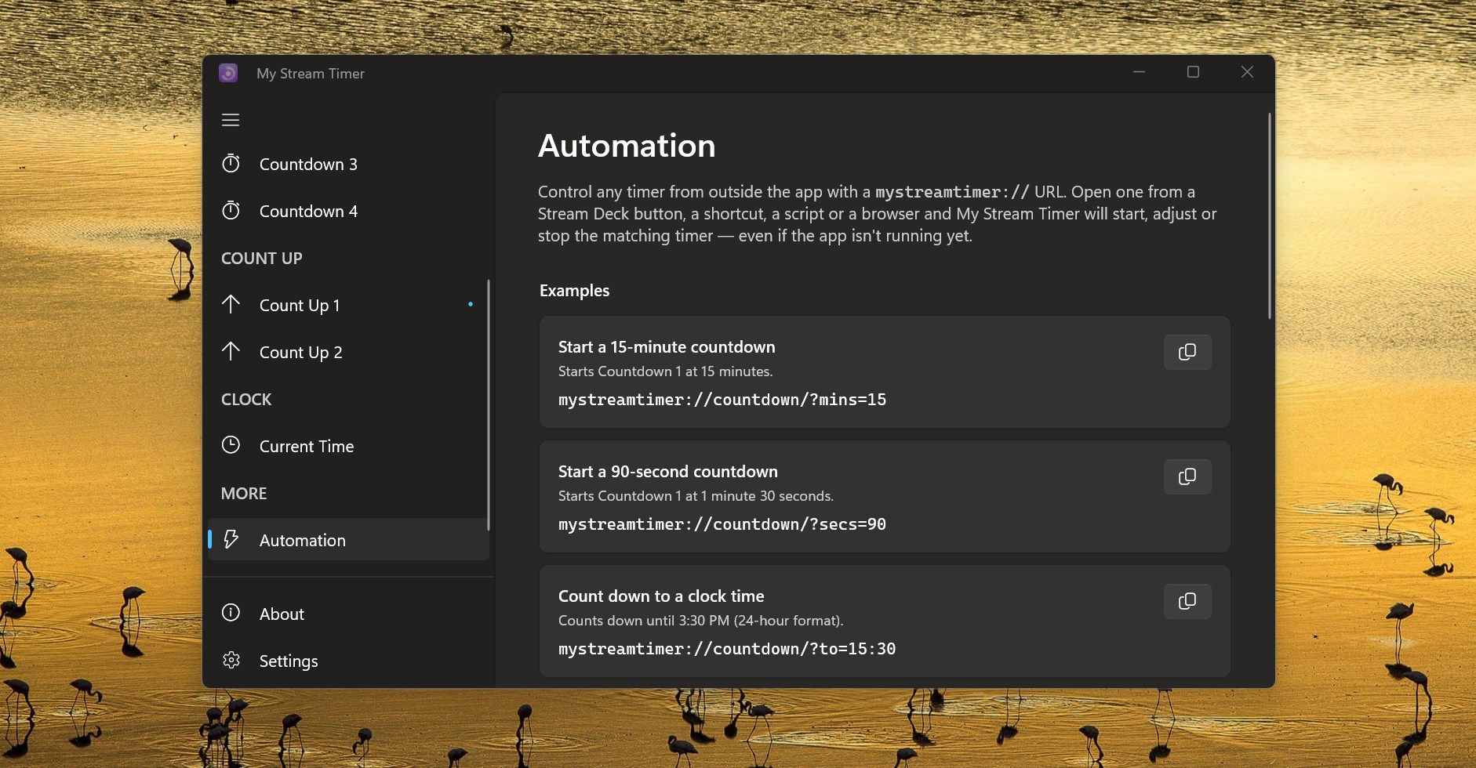Image resolution: width=1476 pixels, height=768 pixels.
Task: Click the 'Start a 90-second countdown' heading
Action: pos(668,472)
